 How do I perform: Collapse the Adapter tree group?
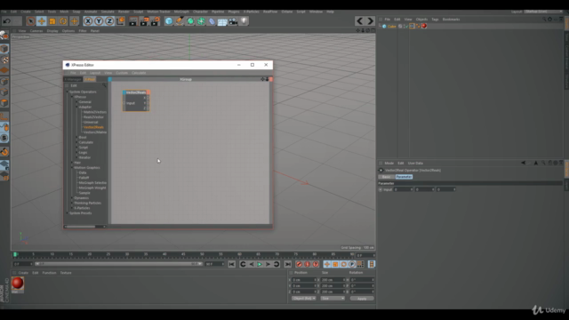pos(76,107)
